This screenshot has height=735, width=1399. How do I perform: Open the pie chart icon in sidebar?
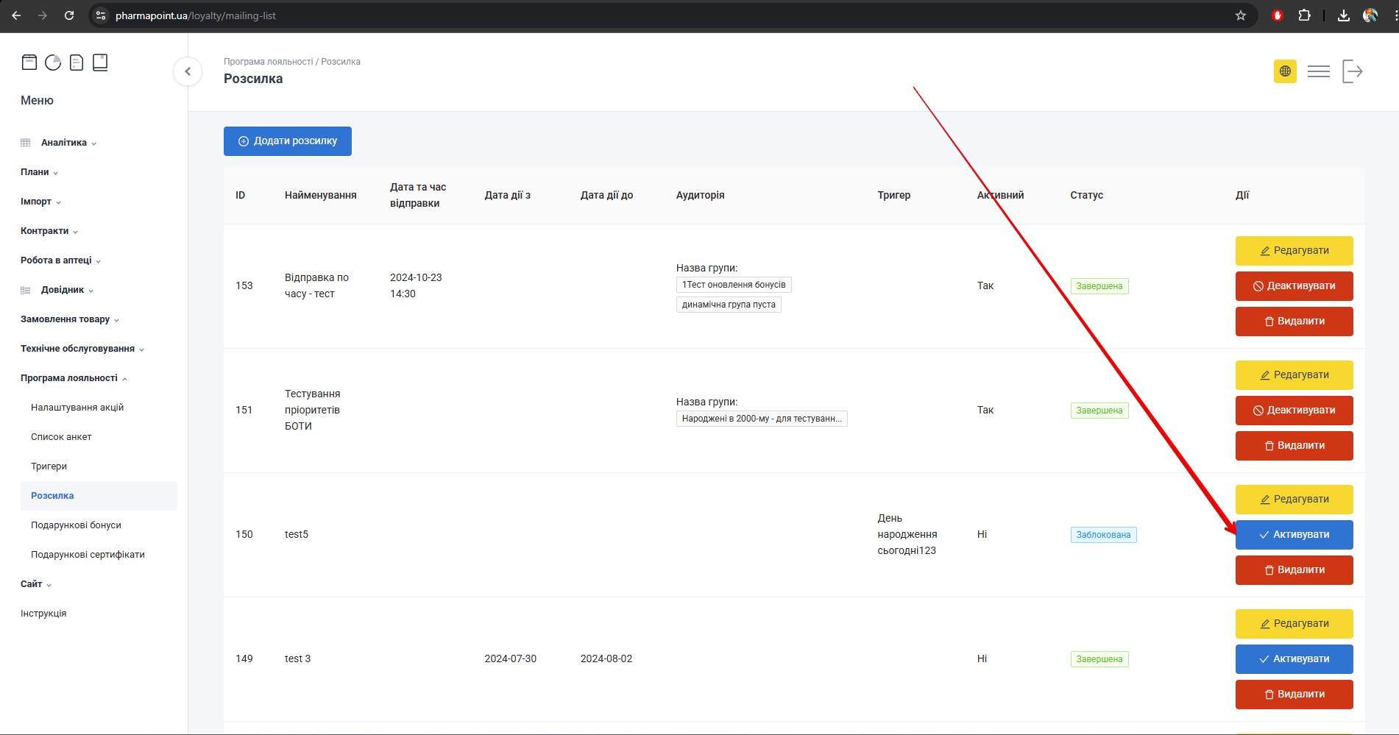tap(53, 63)
